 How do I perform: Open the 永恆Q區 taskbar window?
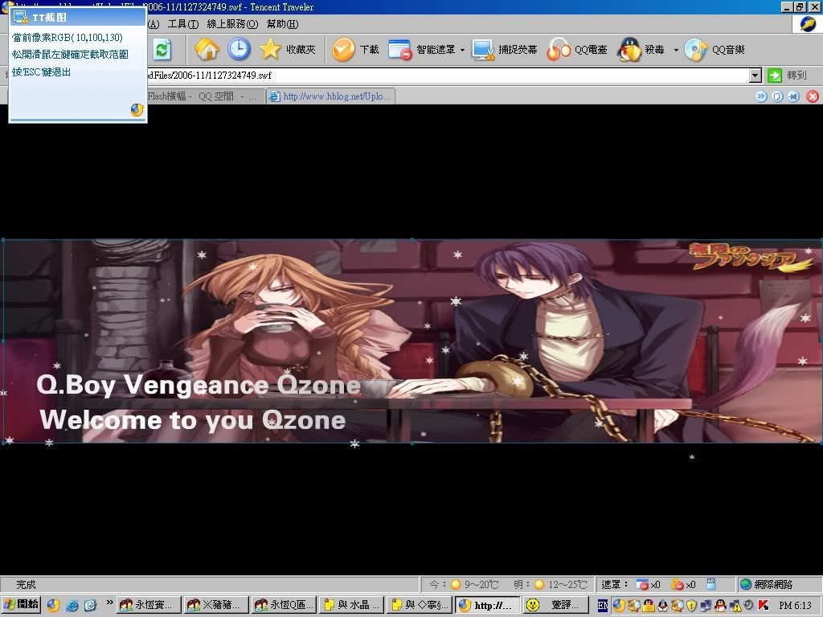pyautogui.click(x=285, y=605)
